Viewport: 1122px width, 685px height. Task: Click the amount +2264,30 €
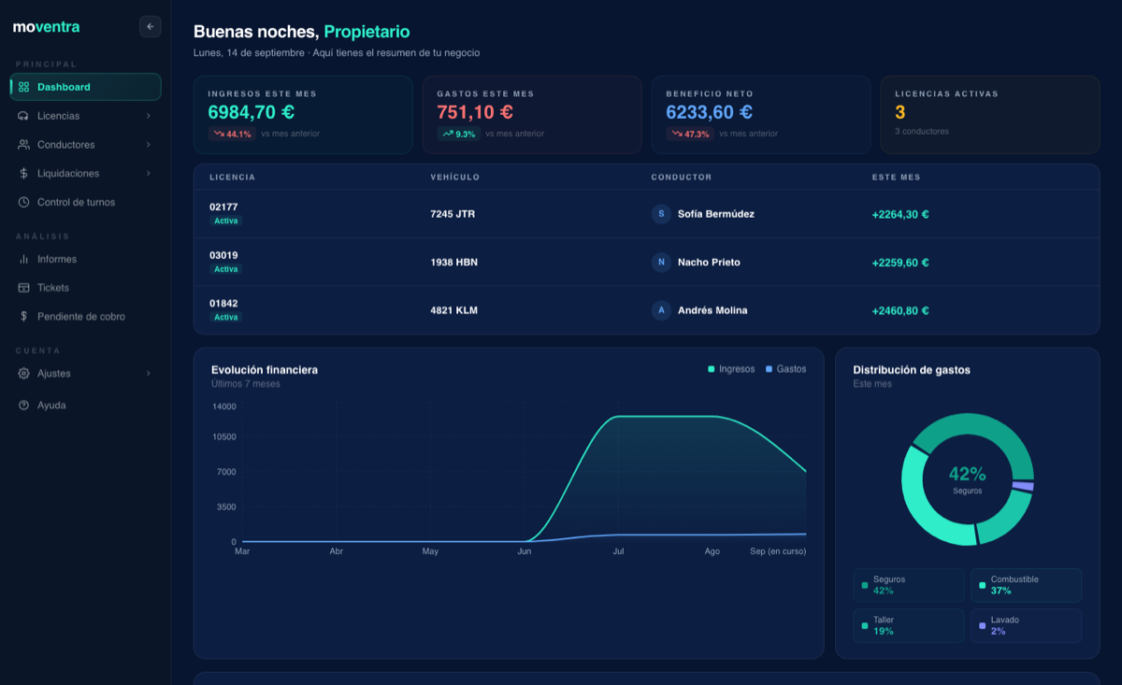point(900,214)
